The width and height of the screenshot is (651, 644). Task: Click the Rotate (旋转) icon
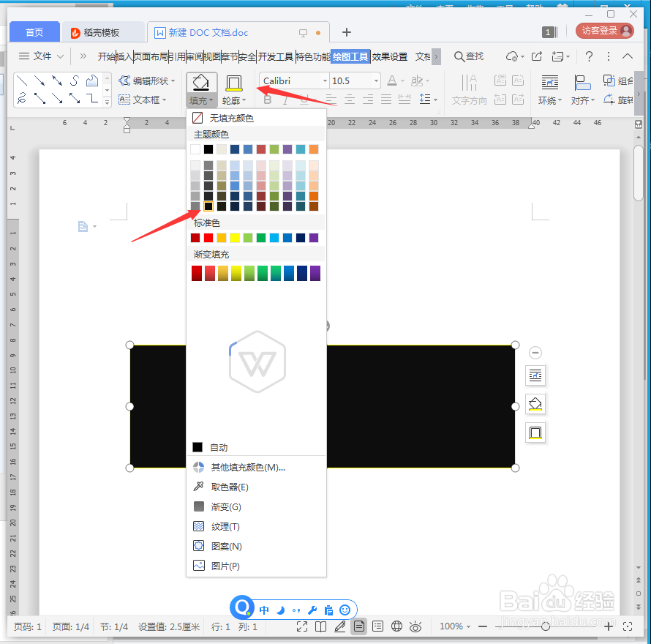609,100
